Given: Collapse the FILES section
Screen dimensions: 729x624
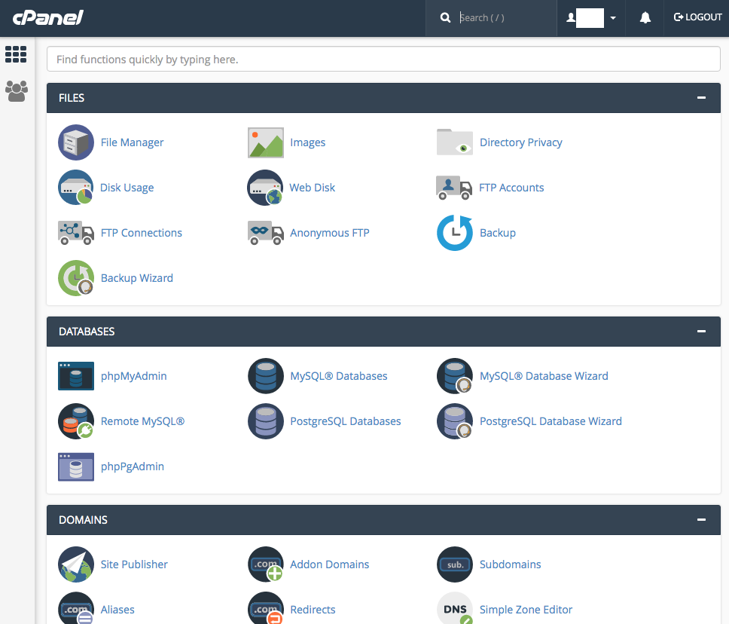Looking at the screenshot, I should click(702, 98).
